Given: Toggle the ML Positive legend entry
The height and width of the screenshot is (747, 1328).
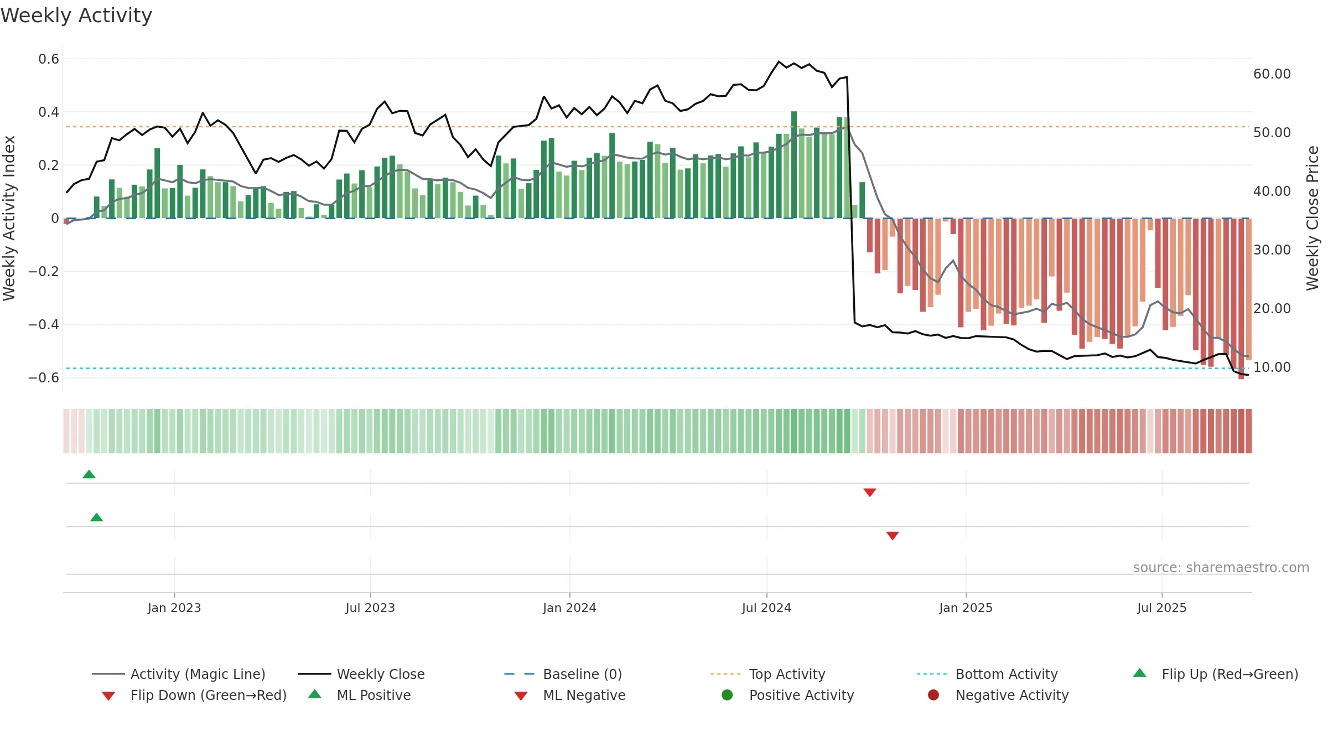Looking at the screenshot, I should pyautogui.click(x=360, y=695).
